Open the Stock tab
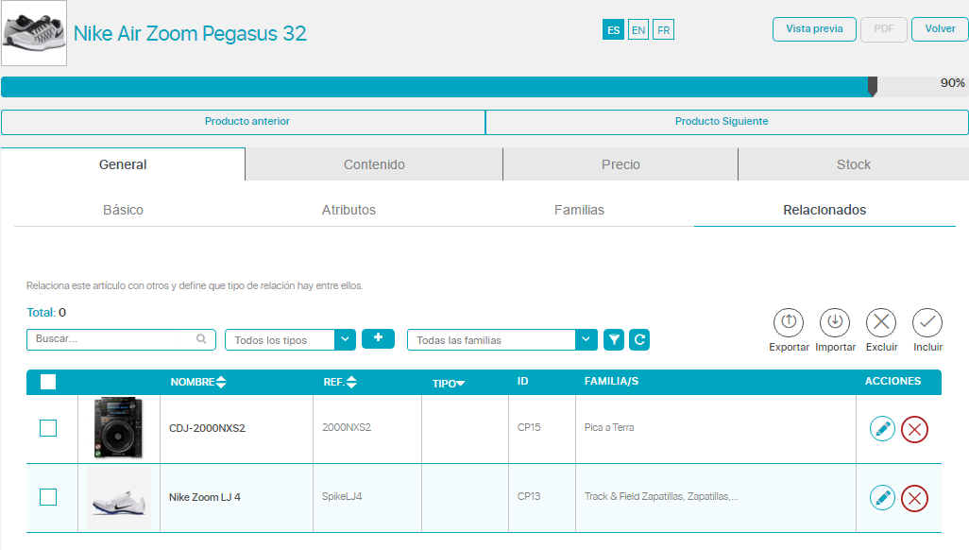The image size is (969, 550). (854, 164)
